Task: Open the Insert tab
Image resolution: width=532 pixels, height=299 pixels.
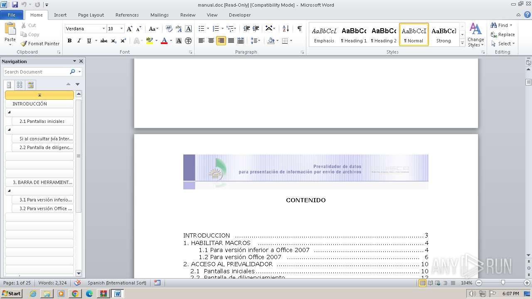Action: 60,15
